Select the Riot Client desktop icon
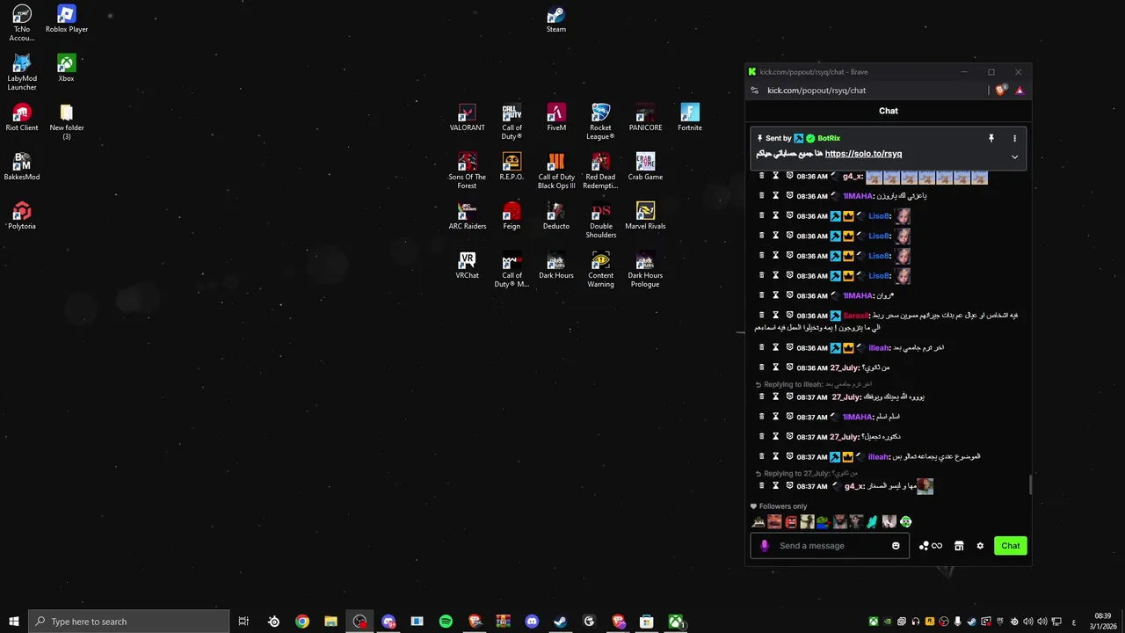Image resolution: width=1125 pixels, height=633 pixels. [22, 118]
